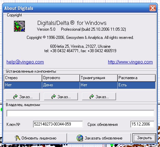Select the Распаевка column header
This screenshot has height=147, width=160.
click(137, 78)
